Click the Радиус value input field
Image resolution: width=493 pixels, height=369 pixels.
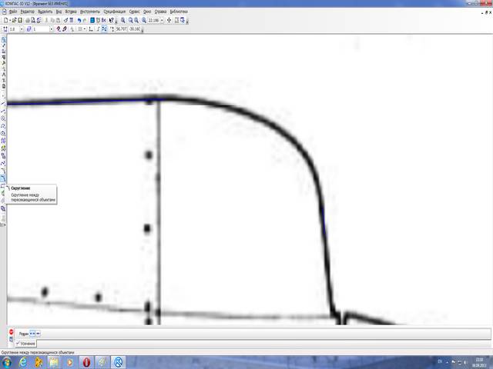coord(34,333)
